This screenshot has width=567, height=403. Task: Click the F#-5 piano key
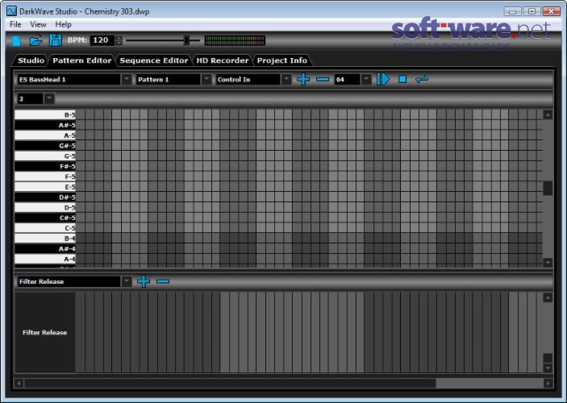tap(45, 166)
